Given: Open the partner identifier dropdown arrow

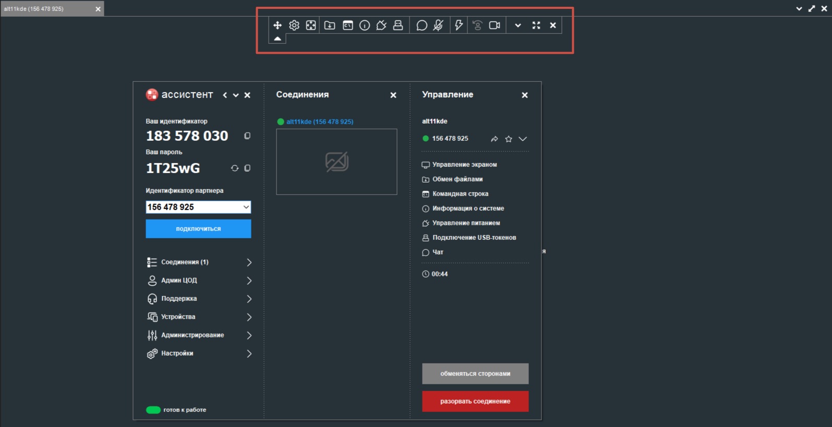Looking at the screenshot, I should 246,207.
